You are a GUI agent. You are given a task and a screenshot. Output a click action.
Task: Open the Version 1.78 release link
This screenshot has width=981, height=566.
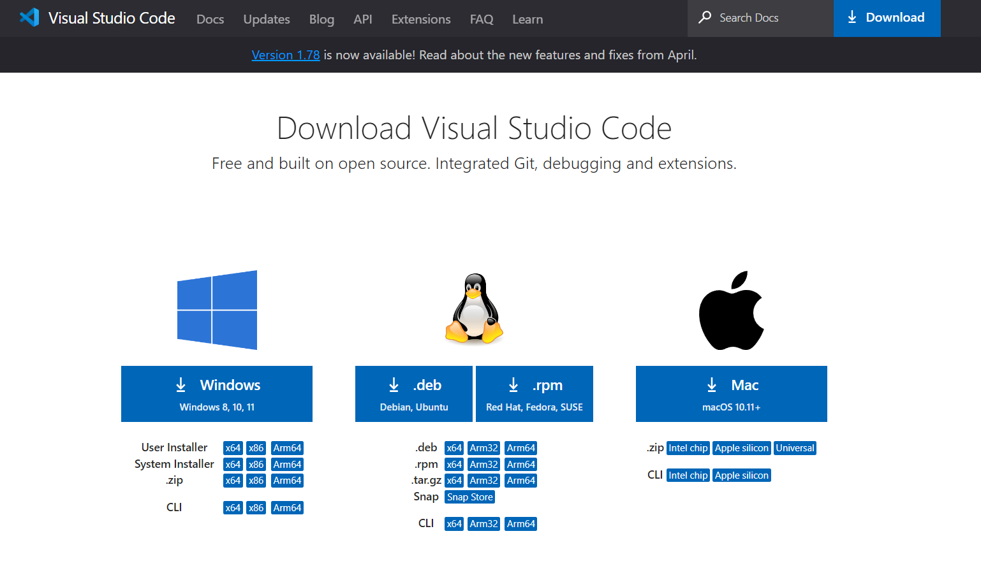pos(286,55)
